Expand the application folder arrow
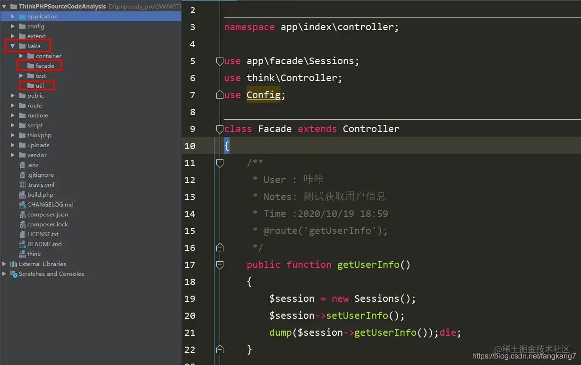This screenshot has width=581, height=365. pos(13,17)
